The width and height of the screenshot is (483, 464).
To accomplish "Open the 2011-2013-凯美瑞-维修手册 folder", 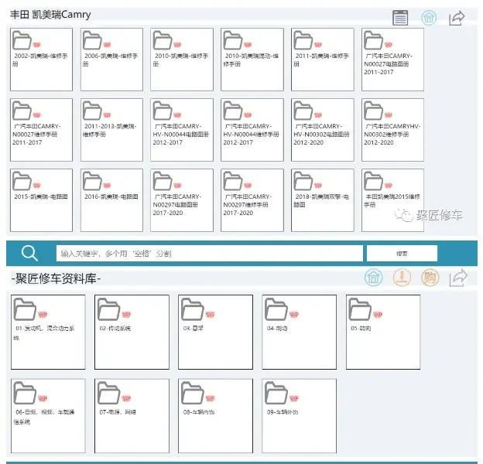I will coord(111,130).
